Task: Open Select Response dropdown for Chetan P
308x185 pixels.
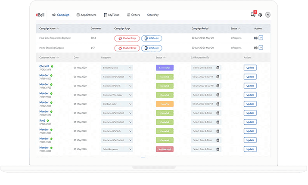Action: (x=117, y=68)
